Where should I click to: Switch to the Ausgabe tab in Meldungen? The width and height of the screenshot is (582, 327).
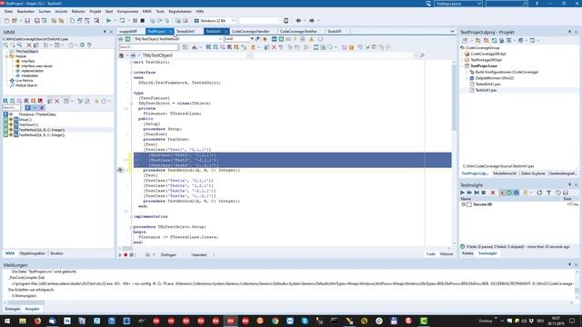(33, 309)
